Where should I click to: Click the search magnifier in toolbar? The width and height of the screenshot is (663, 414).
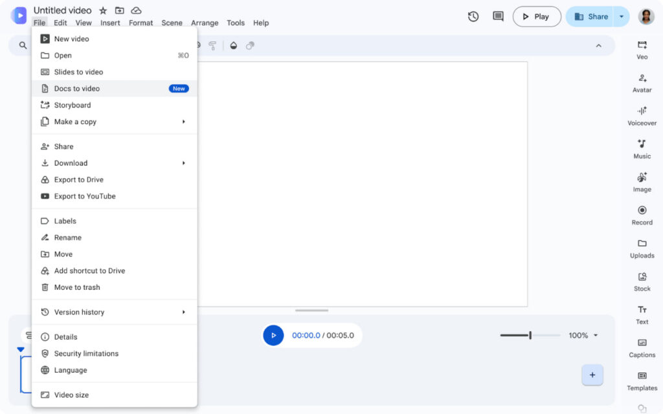pyautogui.click(x=23, y=45)
